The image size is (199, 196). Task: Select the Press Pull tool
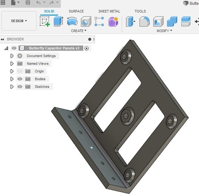pyautogui.click(x=131, y=21)
